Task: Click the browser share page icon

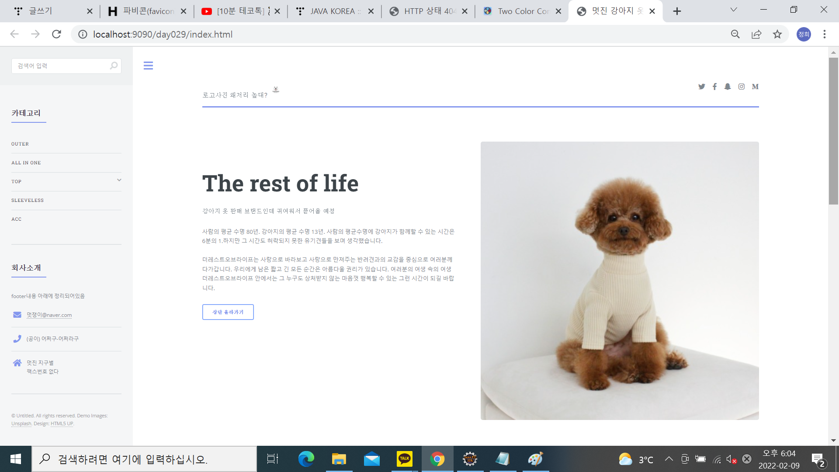Action: [756, 34]
